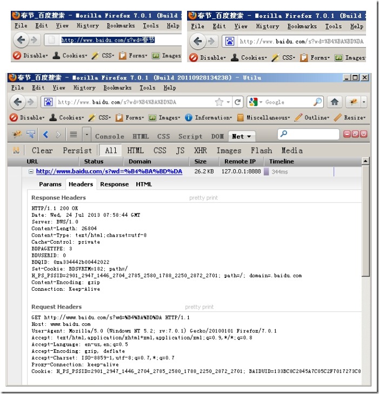Click the scrollbar up arrow in Net panel
This screenshot has width=379, height=394.
(x=365, y=161)
